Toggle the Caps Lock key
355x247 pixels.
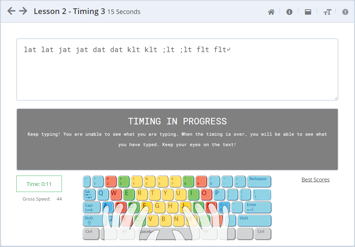tap(92, 207)
